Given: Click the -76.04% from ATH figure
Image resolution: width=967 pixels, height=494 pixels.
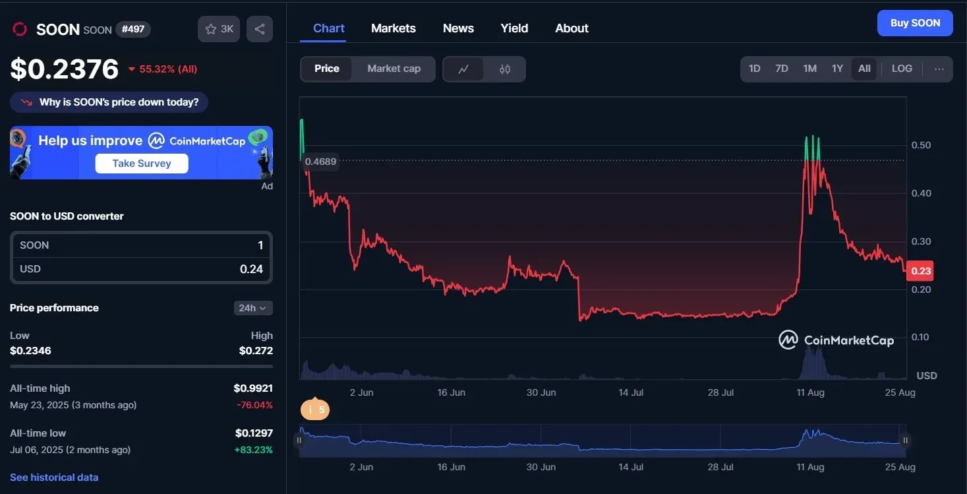Looking at the screenshot, I should [x=254, y=405].
